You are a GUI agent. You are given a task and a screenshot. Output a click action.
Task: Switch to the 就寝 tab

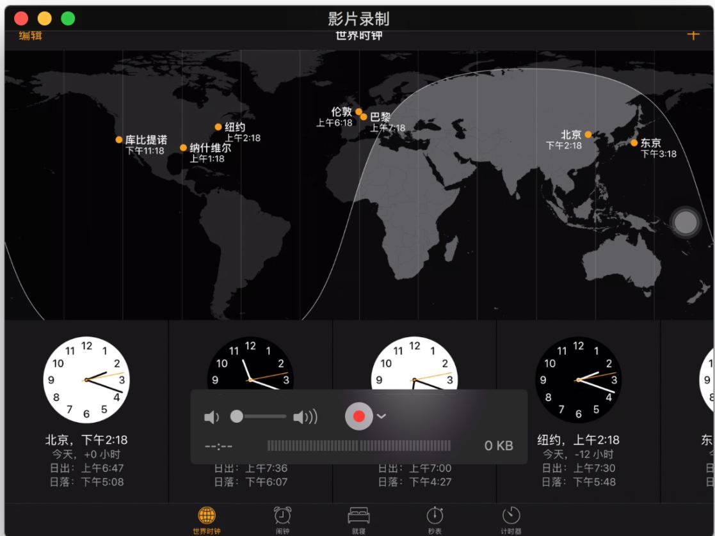point(358,515)
